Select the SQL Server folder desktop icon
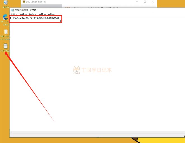The image size is (185, 143). pos(5,35)
